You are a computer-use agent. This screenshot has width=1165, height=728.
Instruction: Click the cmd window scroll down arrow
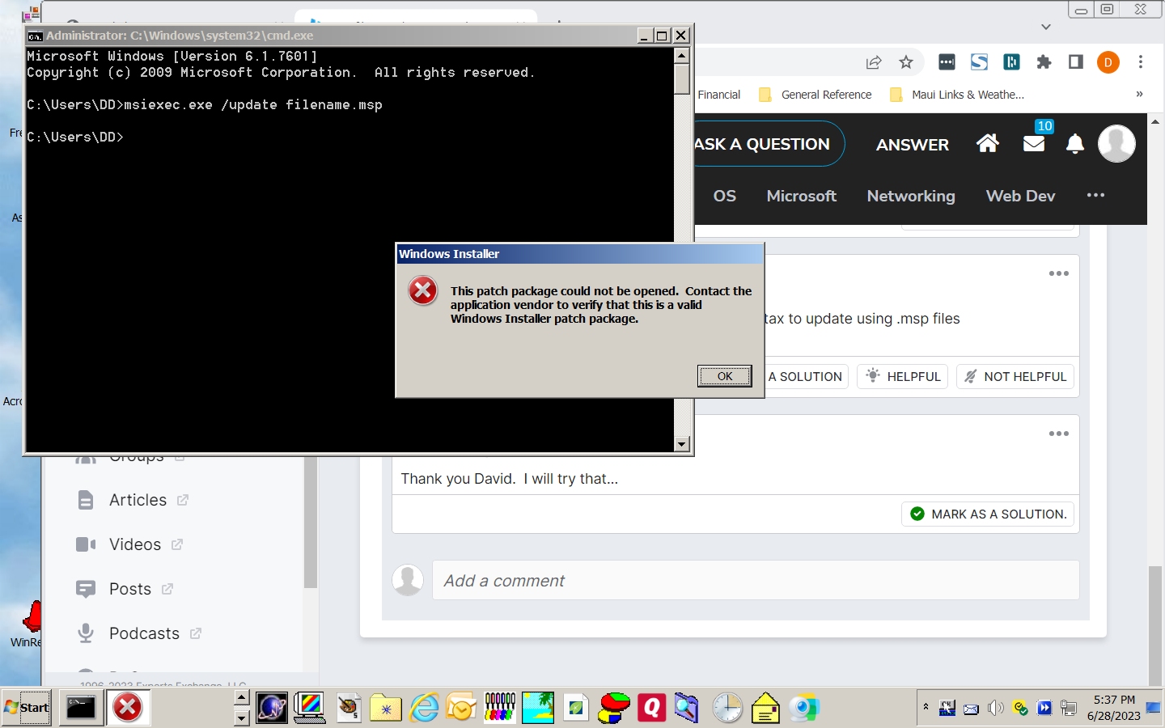click(x=682, y=443)
